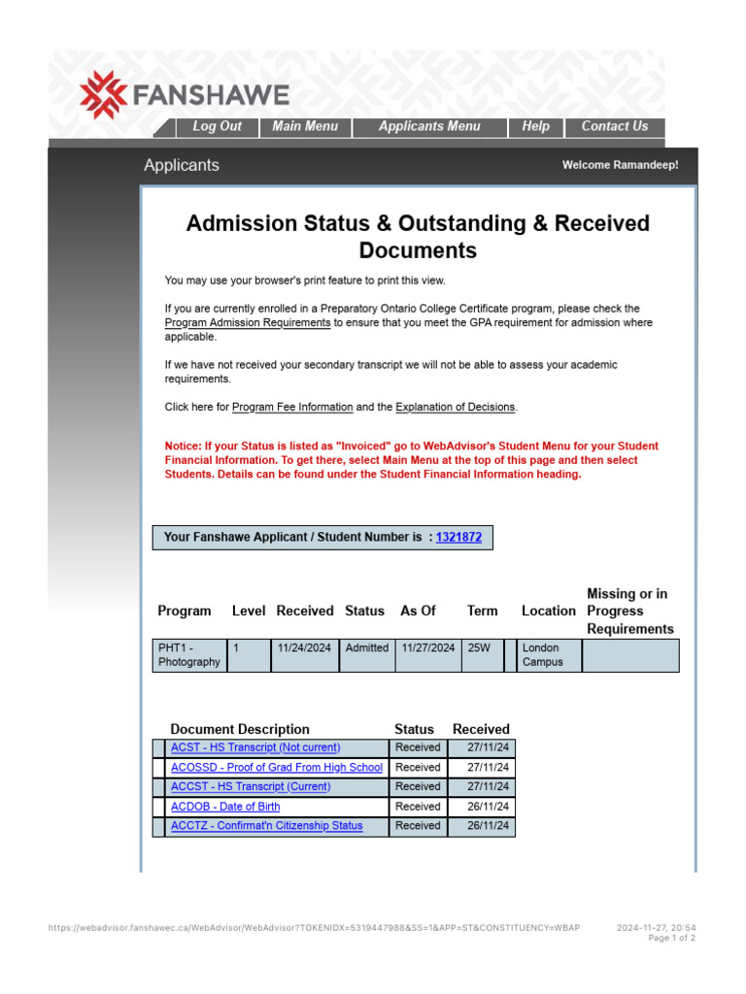Select the PHT1 - Photography program cell

pos(189,655)
